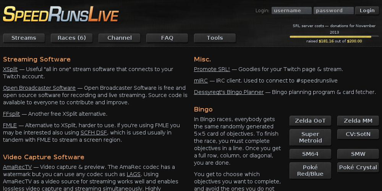382x191 pixels.
Task: Open the Tools page
Action: point(215,38)
